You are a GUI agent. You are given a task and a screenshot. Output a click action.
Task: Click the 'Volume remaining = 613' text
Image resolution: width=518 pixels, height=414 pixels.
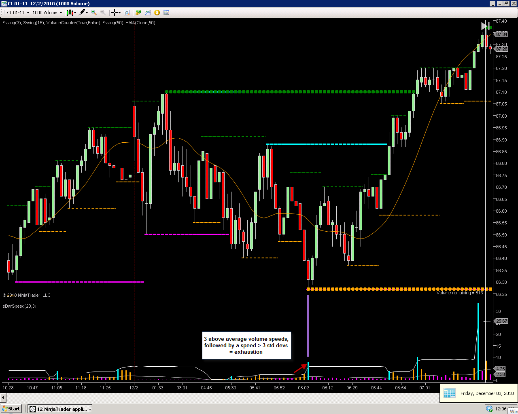[460, 293]
